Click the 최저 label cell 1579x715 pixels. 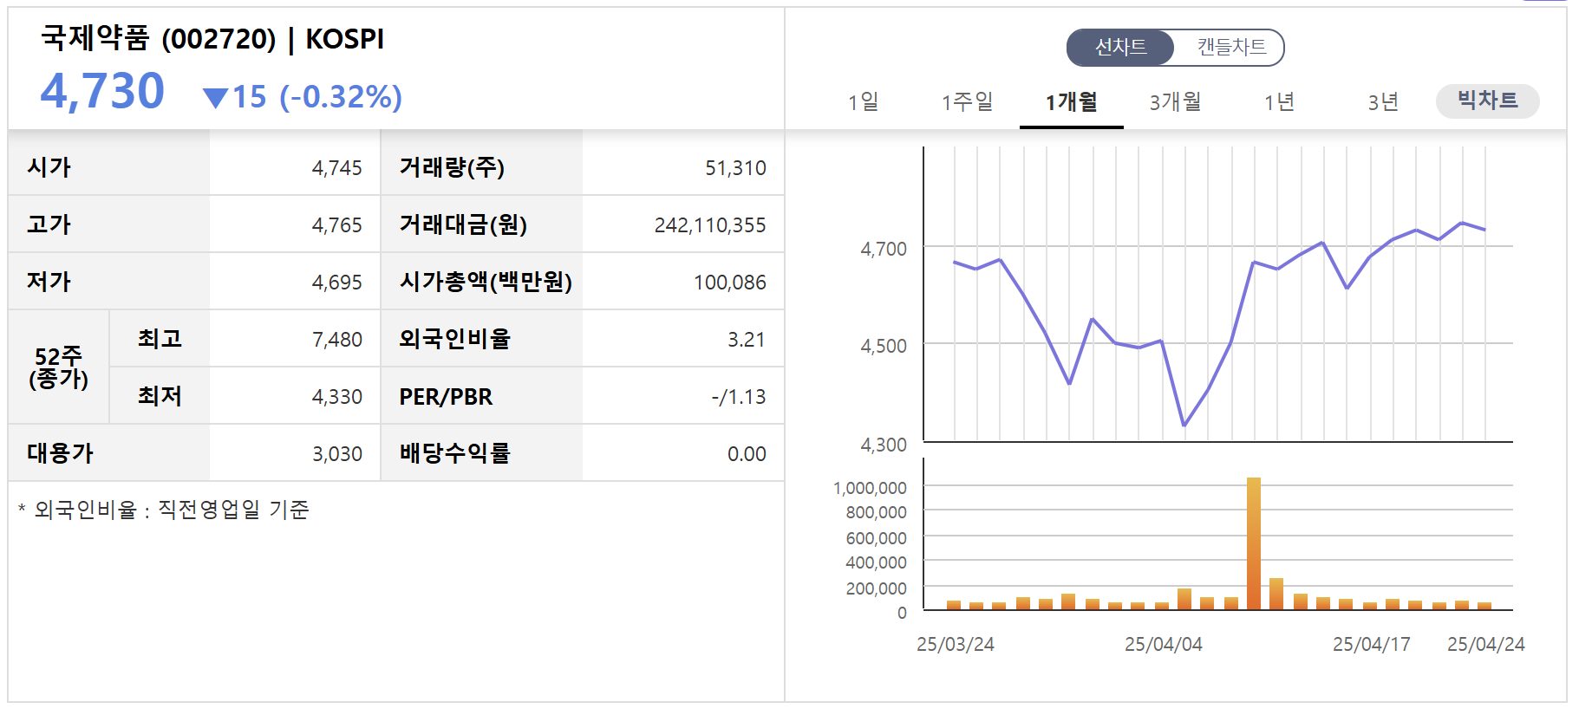point(160,395)
